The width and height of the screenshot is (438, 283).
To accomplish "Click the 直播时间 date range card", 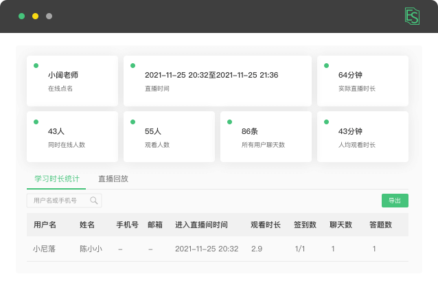I will [216, 81].
